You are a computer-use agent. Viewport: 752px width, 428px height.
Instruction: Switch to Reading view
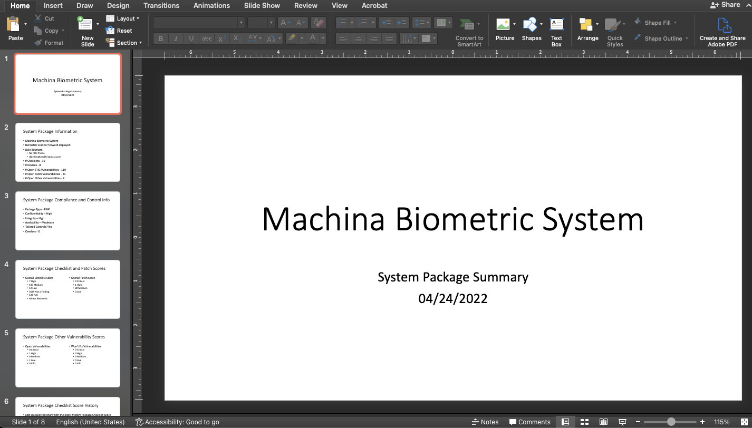point(603,422)
